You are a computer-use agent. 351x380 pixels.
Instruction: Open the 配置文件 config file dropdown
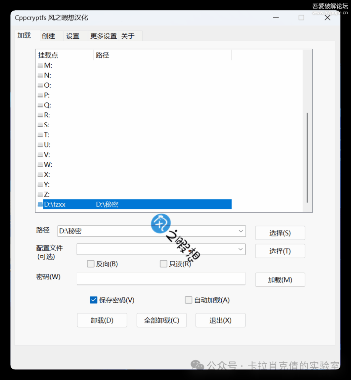click(x=240, y=249)
